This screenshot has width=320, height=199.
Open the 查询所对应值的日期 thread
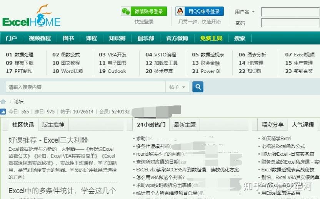point(157,162)
